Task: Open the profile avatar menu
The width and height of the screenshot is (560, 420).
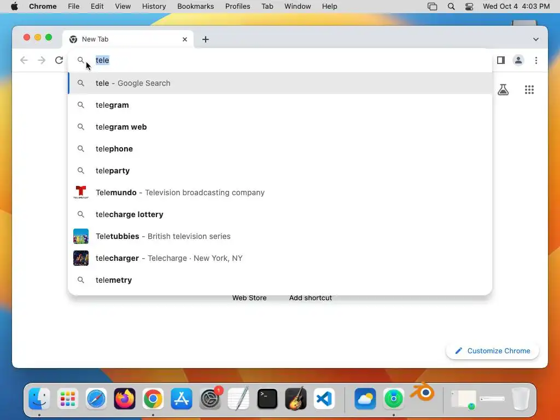Action: 518,60
